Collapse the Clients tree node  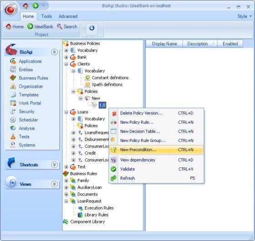click(x=66, y=64)
